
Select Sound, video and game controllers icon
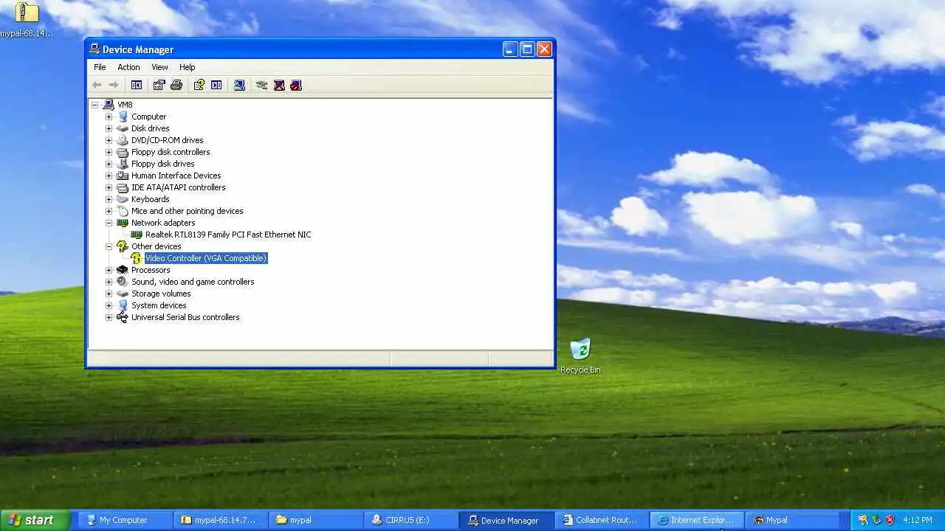pyautogui.click(x=123, y=282)
